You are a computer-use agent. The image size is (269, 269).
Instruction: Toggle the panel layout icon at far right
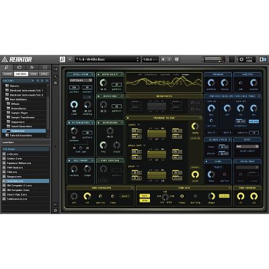[263, 59]
